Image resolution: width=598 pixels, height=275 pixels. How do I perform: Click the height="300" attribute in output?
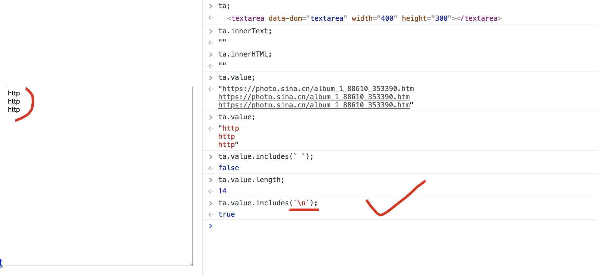pos(427,19)
